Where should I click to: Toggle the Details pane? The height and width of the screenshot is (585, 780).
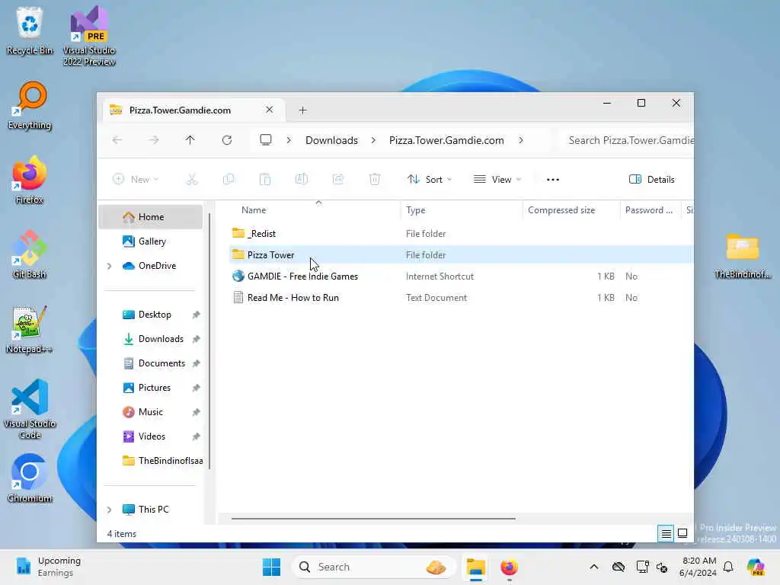[x=652, y=180]
